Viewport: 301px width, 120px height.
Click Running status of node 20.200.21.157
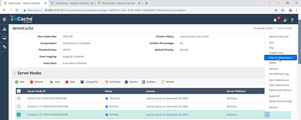(112, 115)
